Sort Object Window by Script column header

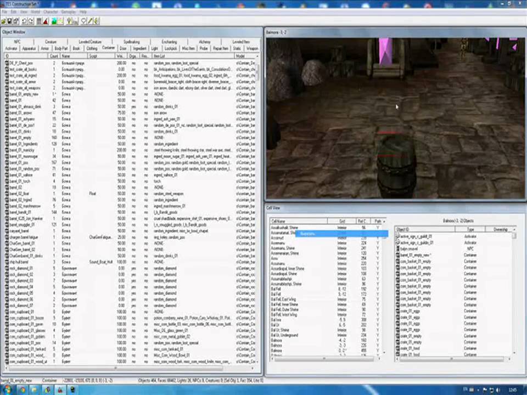[x=101, y=56]
